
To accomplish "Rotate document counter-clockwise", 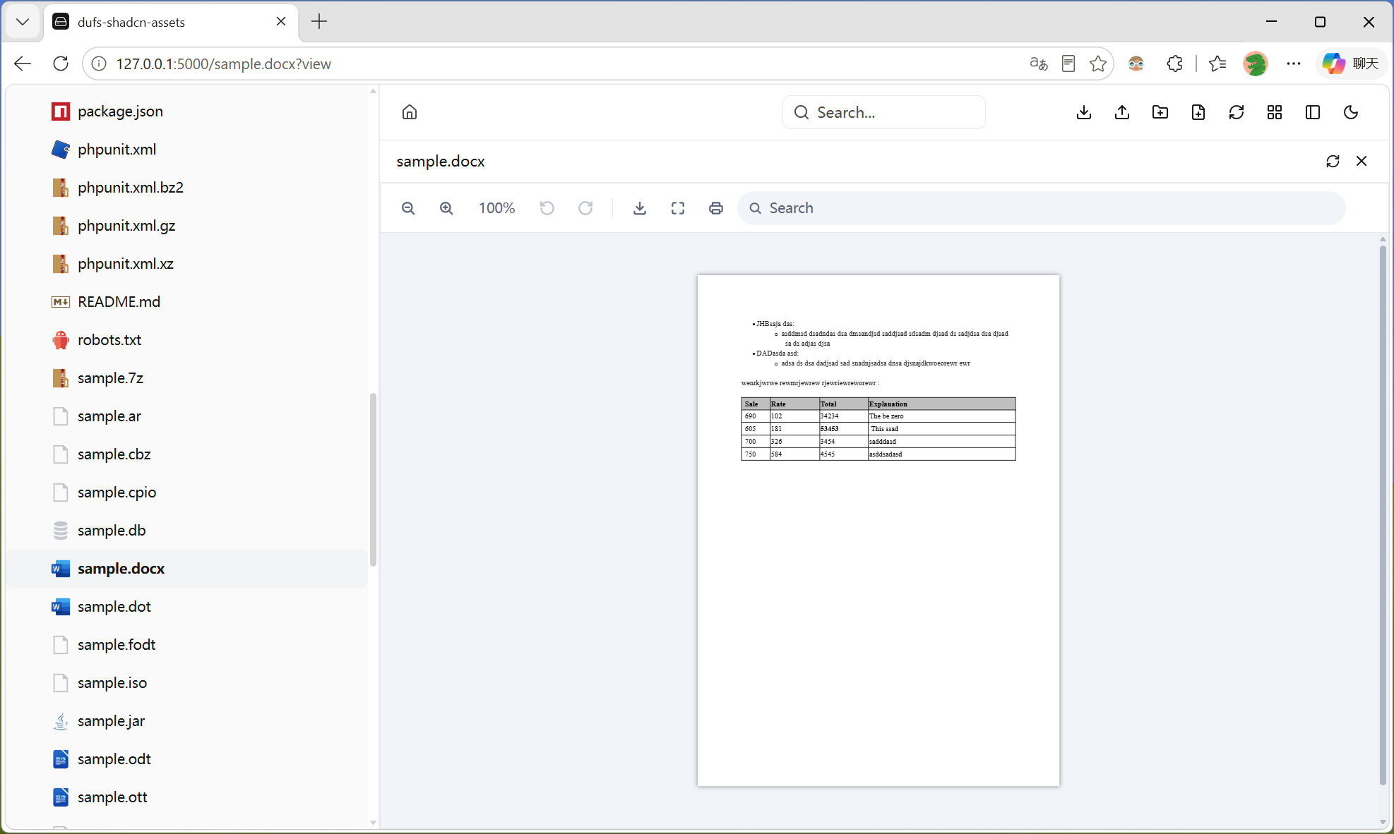I will tap(547, 208).
